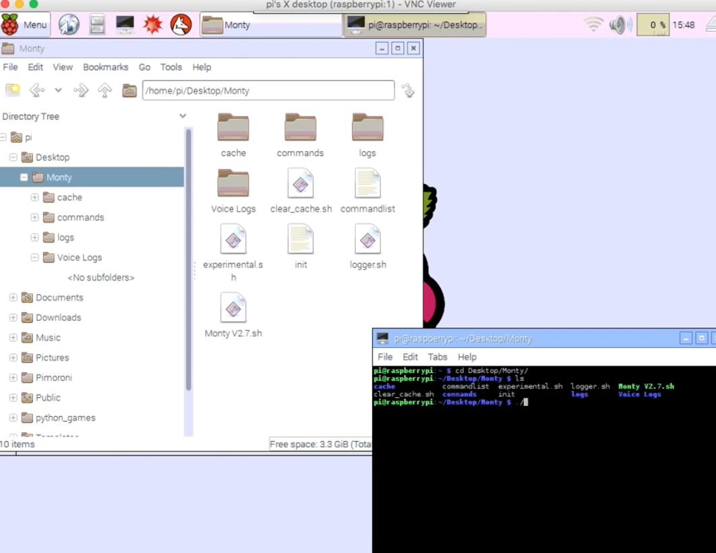Select logger.sh script file icon
The width and height of the screenshot is (716, 553).
[x=367, y=239]
